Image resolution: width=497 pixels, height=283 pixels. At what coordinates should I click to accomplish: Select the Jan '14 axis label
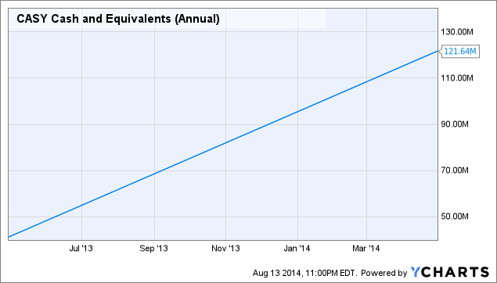(x=297, y=249)
